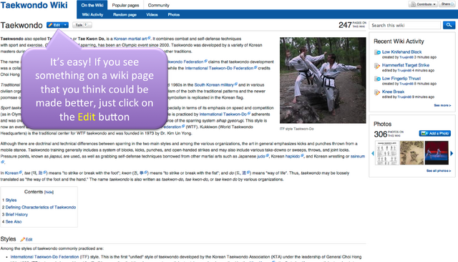Click the new page icon beside Low Fingertip Thrust
458x262 pixels.
[377, 79]
